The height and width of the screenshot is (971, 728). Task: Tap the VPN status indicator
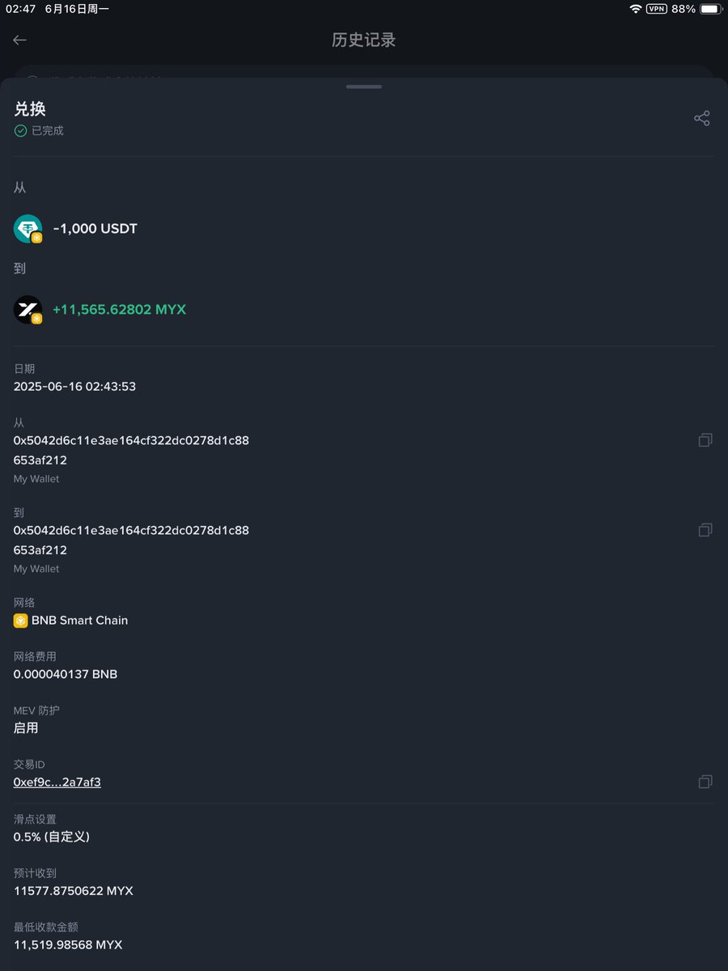[x=656, y=9]
